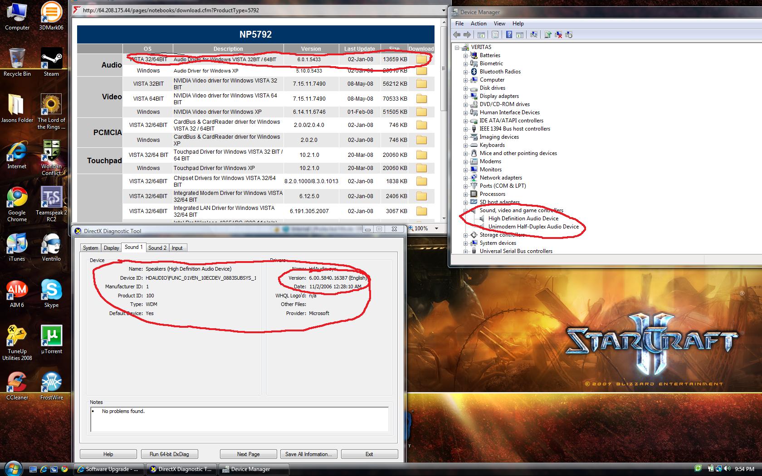Select the FrostWire desktop icon
The height and width of the screenshot is (476, 762).
click(x=51, y=386)
